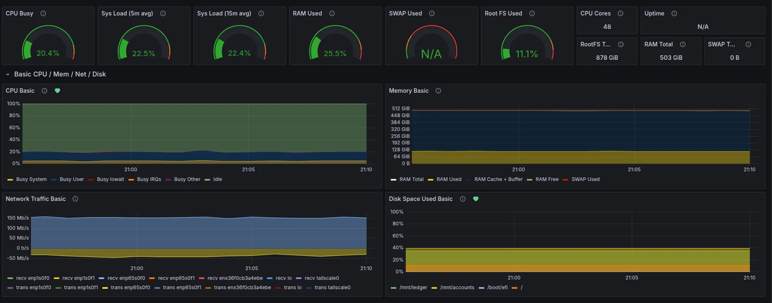
Task: Click the SWAP Used info icon
Action: [432, 13]
